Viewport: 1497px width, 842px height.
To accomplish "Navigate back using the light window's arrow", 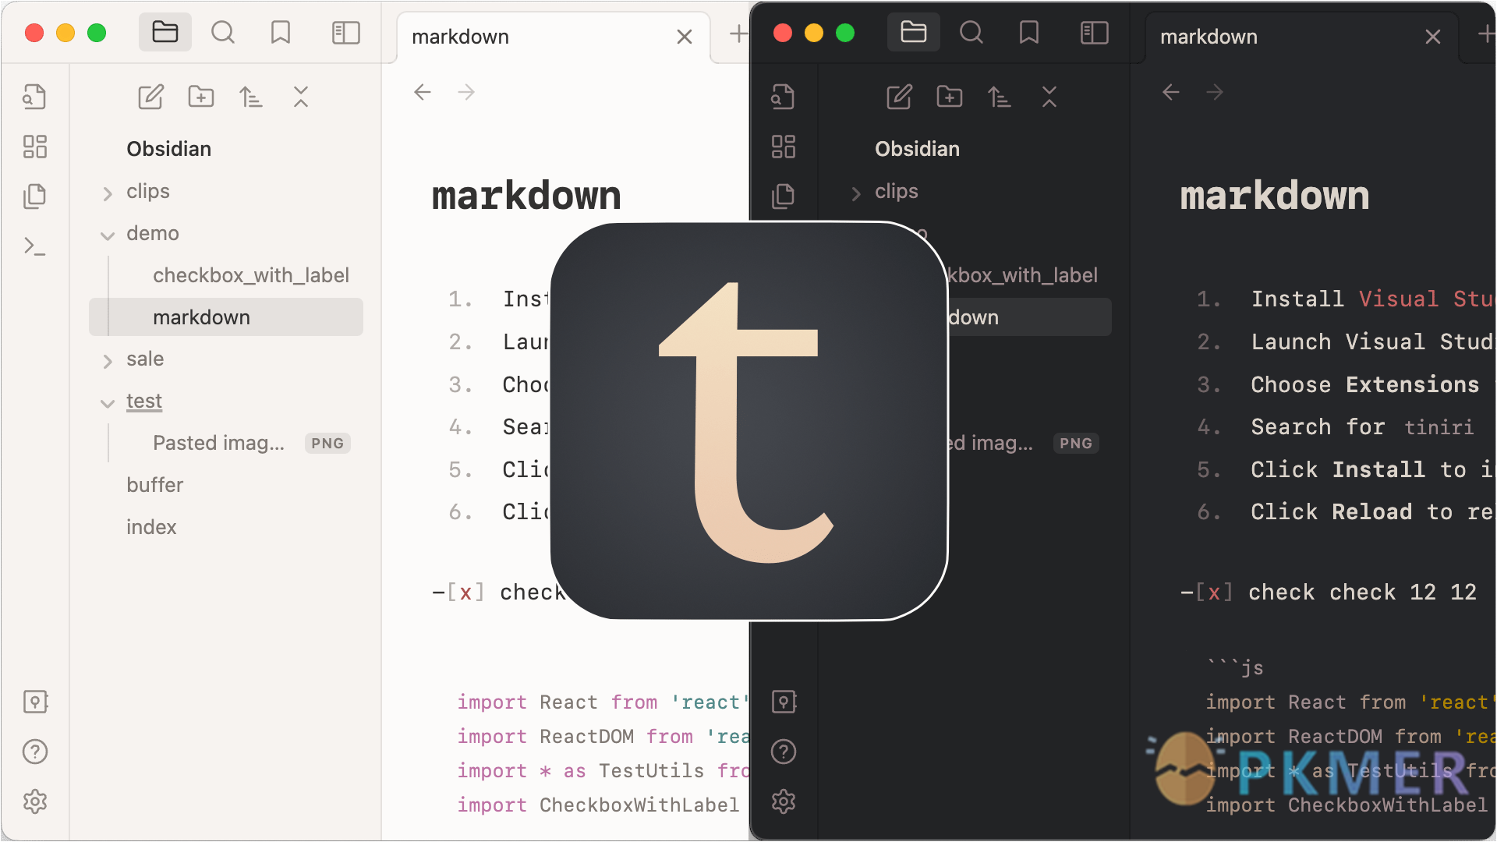I will click(423, 93).
